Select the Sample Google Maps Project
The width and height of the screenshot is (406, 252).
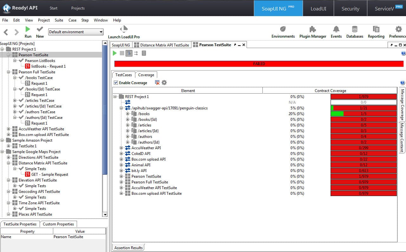(36, 152)
